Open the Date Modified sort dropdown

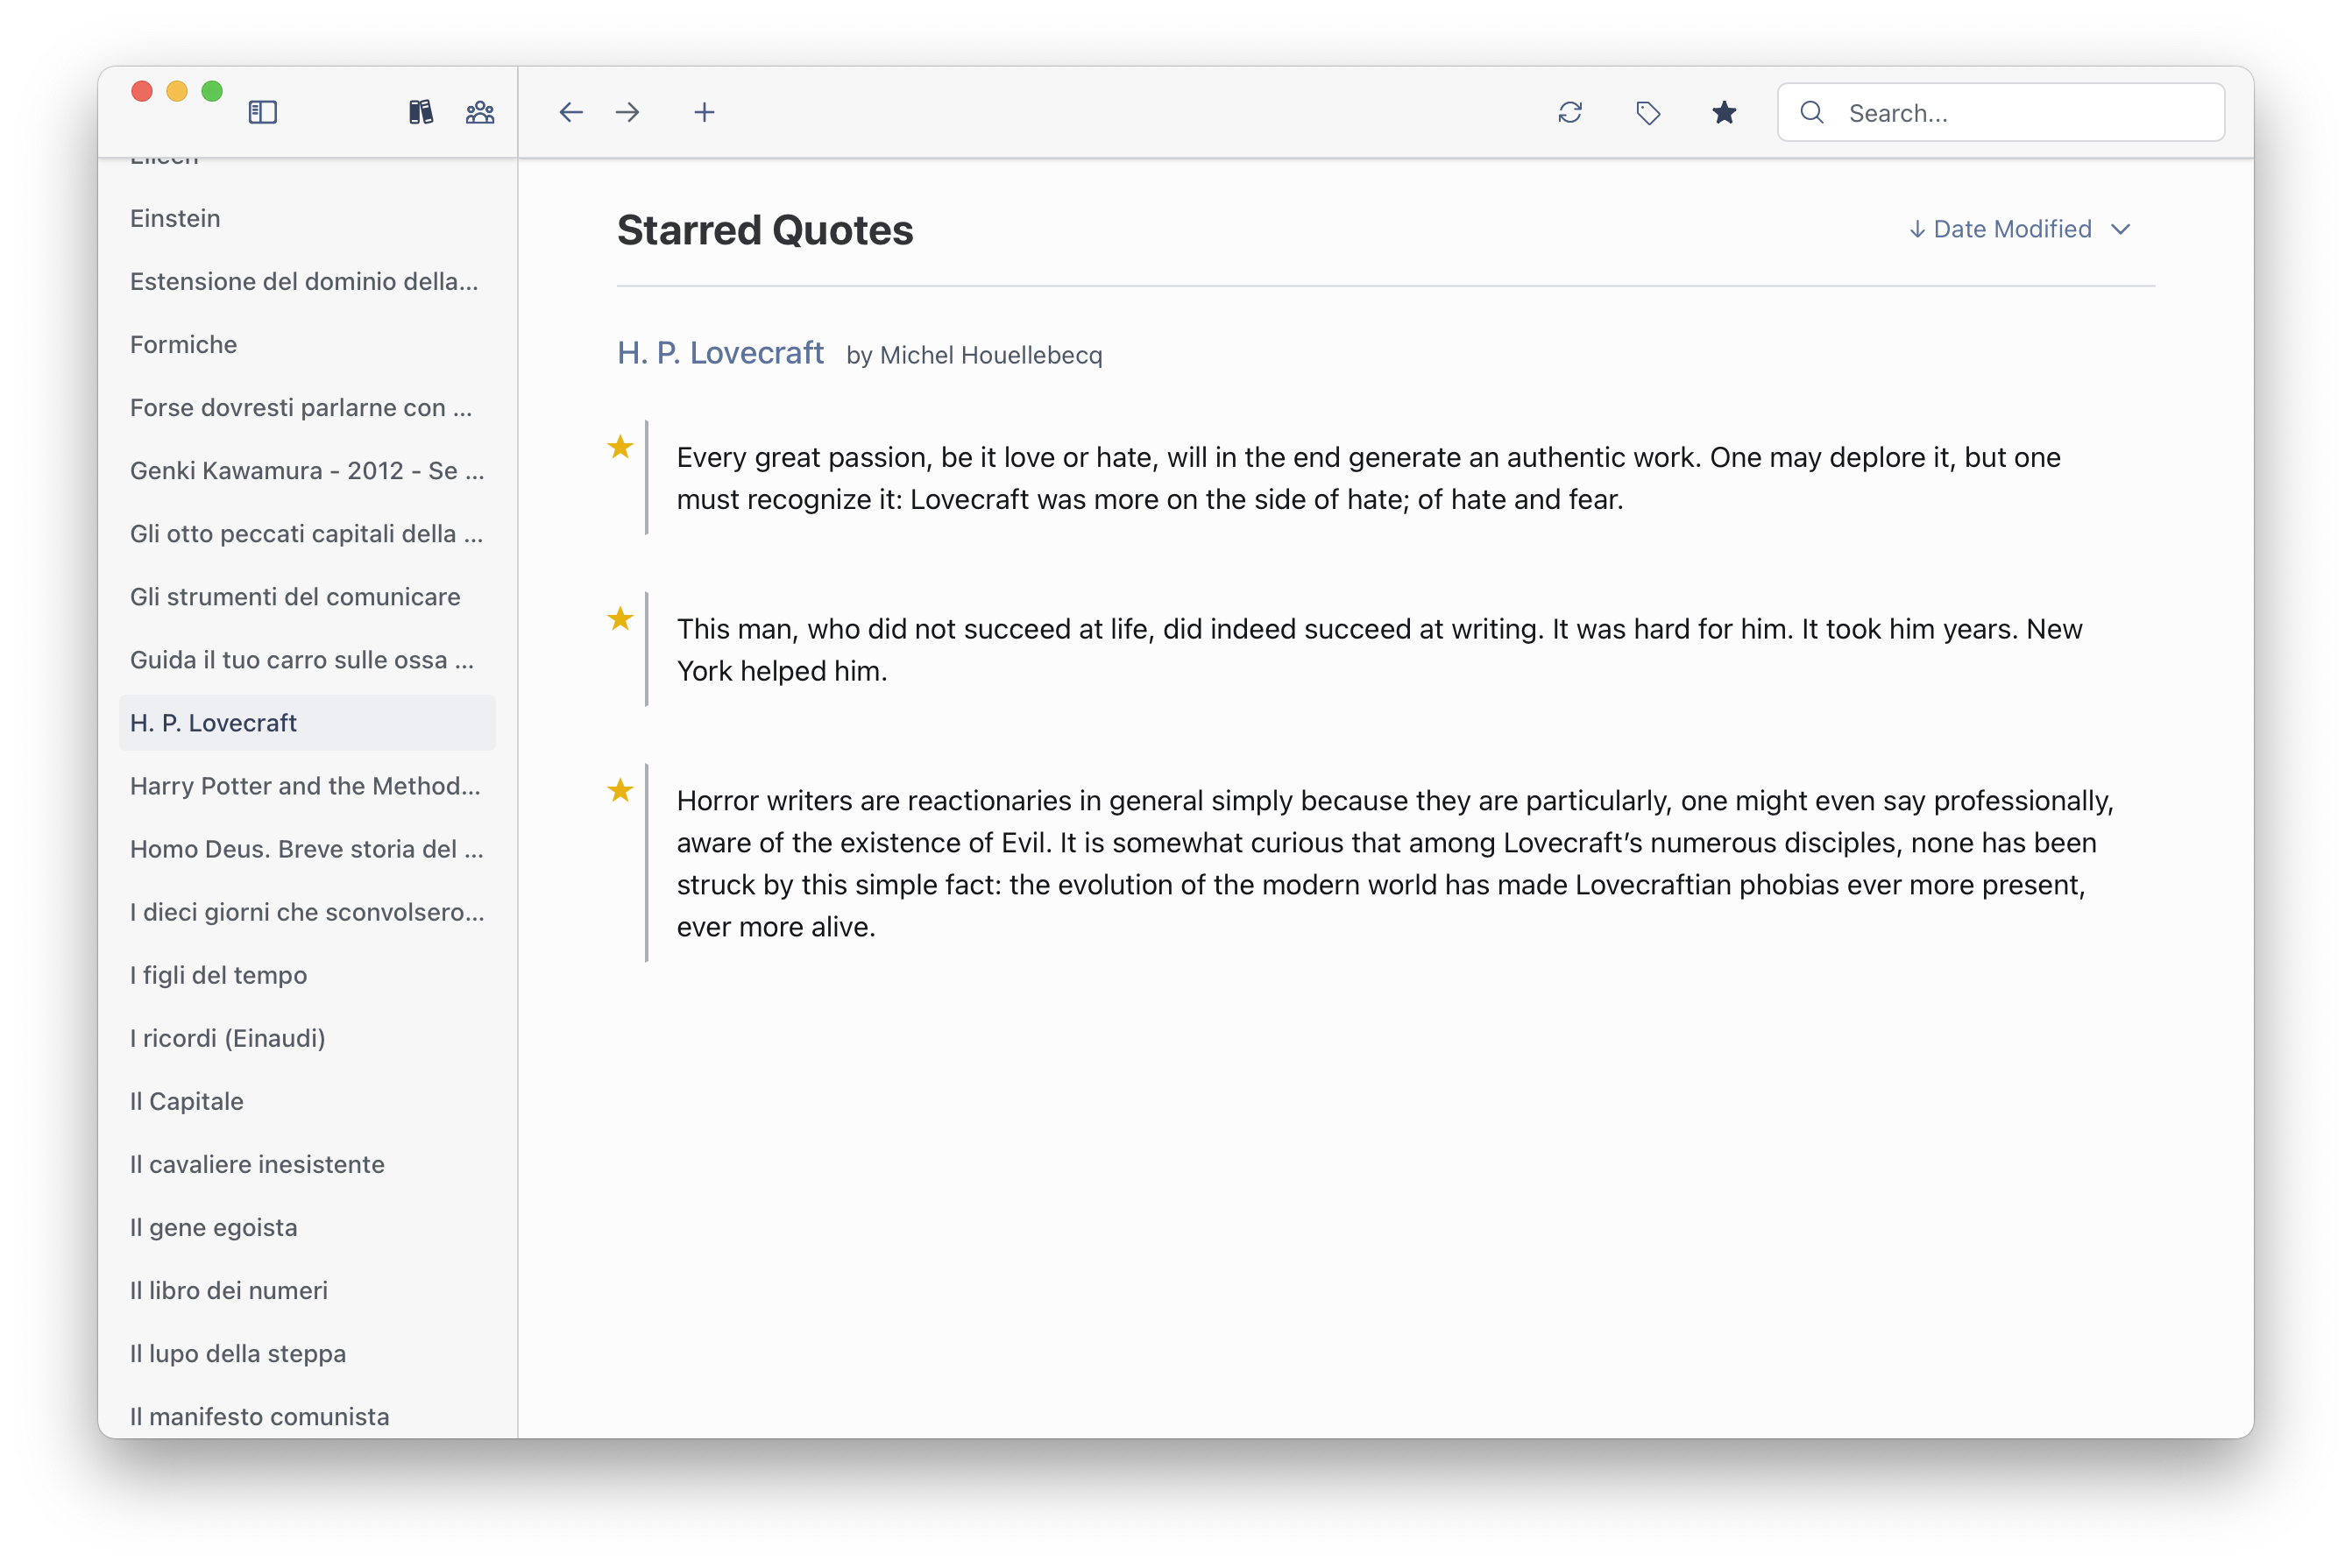[x=2021, y=229]
